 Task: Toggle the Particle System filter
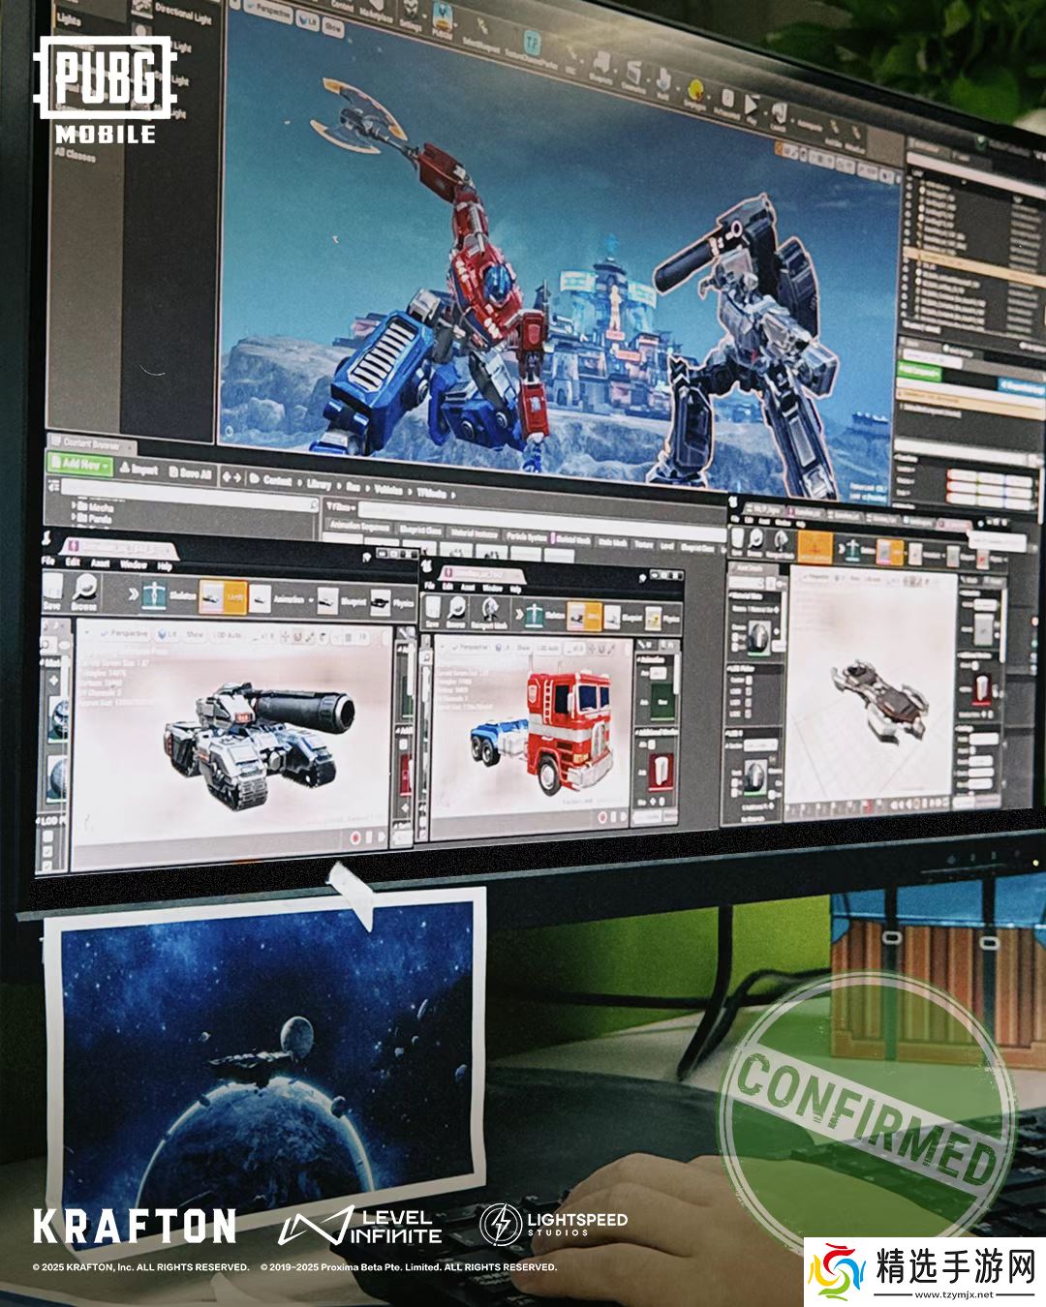point(527,536)
